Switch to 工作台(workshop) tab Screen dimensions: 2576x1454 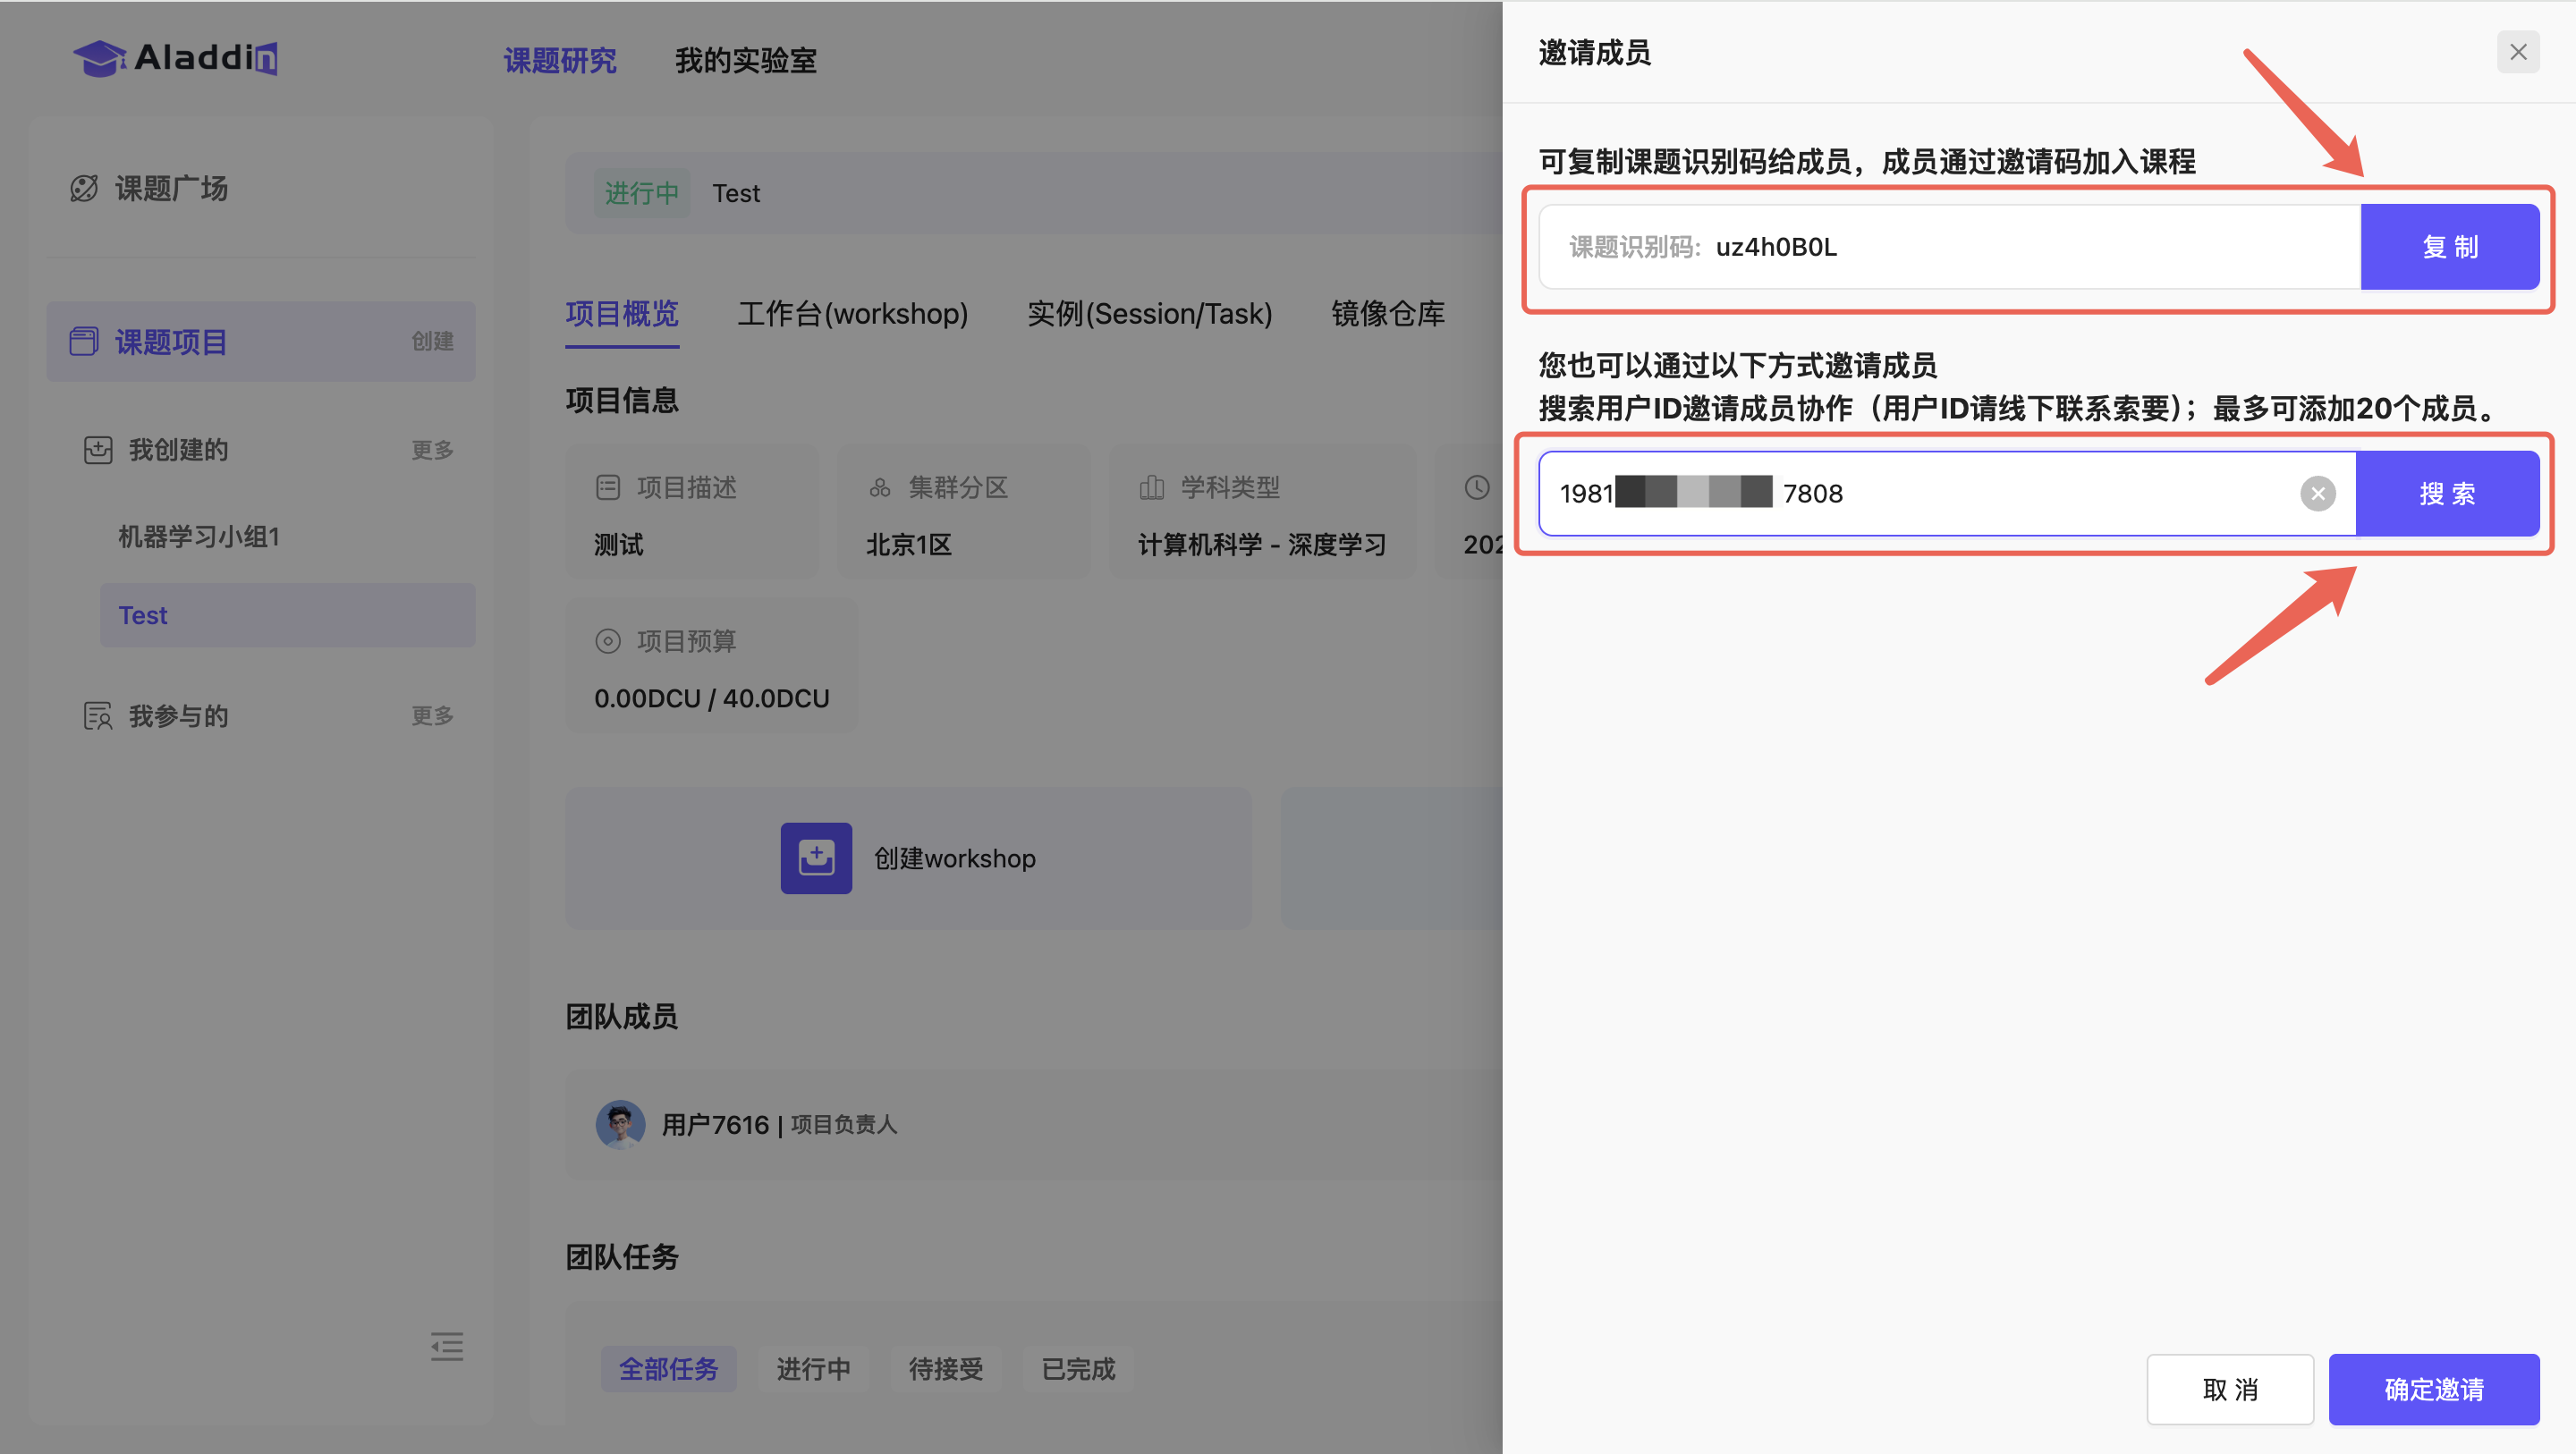click(852, 314)
